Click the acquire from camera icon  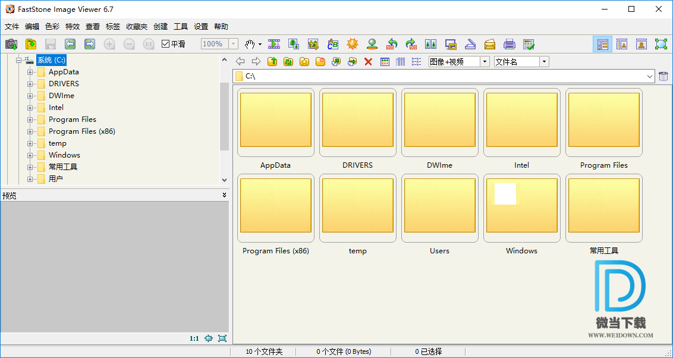(11, 44)
